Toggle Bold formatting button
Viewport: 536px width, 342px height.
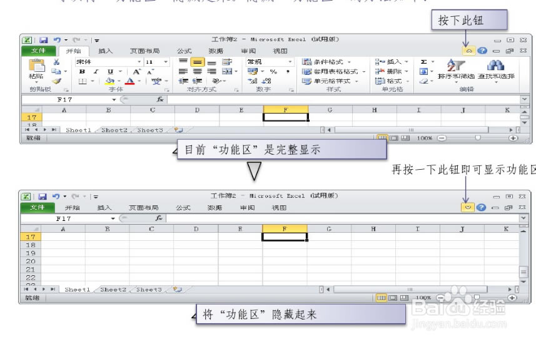[82, 72]
